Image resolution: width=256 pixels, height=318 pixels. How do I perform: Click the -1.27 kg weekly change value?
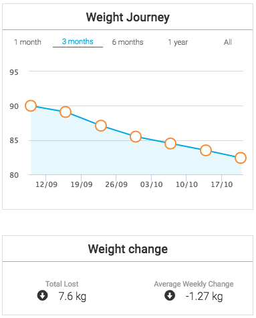click(204, 297)
